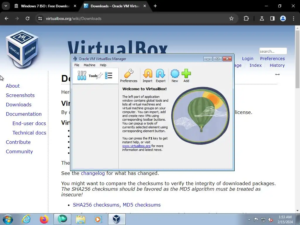The height and width of the screenshot is (225, 300).
Task: Select the Tools item in the VirtualBox sidebar
Action: click(x=96, y=76)
